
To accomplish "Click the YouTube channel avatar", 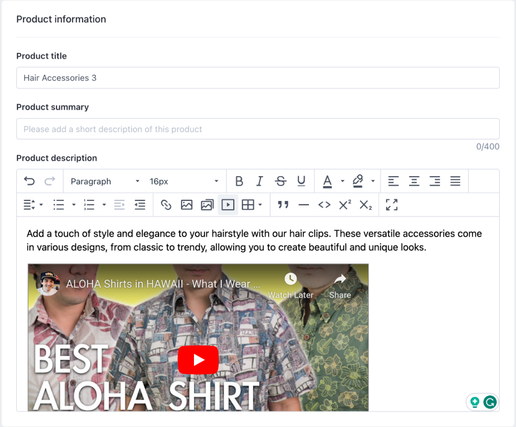I will [x=48, y=283].
